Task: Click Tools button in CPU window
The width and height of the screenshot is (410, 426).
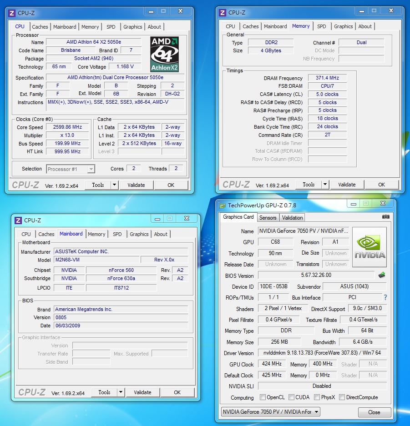Action: (98, 185)
